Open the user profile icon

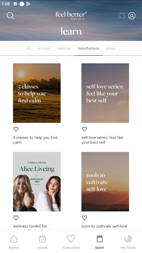132,16
